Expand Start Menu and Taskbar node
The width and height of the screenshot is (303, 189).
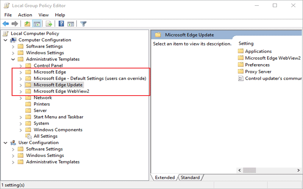coord(21,117)
